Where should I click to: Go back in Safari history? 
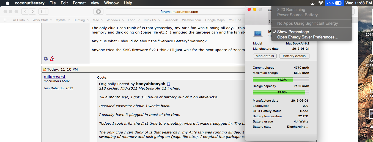25,12
